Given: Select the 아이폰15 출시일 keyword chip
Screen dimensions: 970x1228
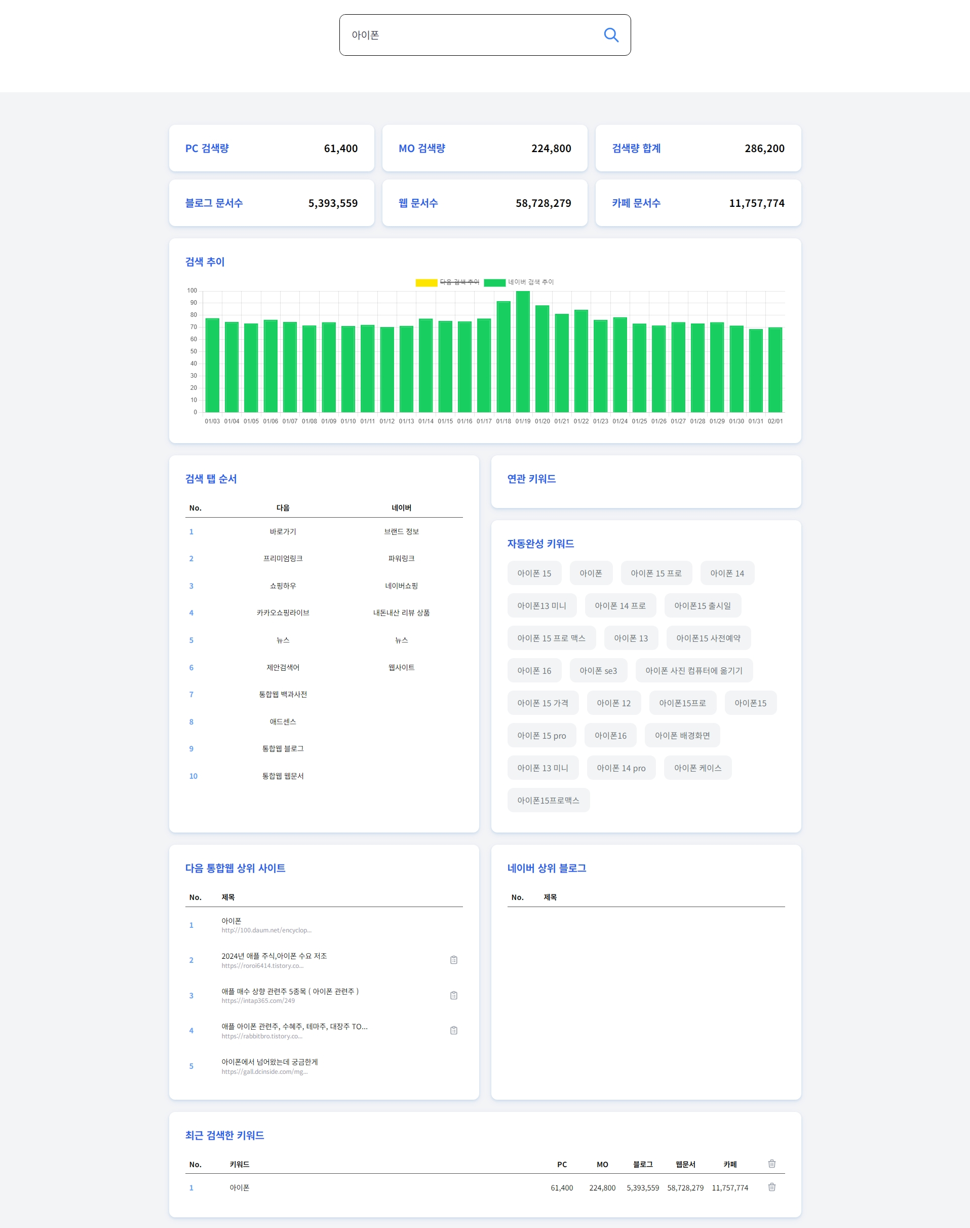Looking at the screenshot, I should click(x=703, y=605).
